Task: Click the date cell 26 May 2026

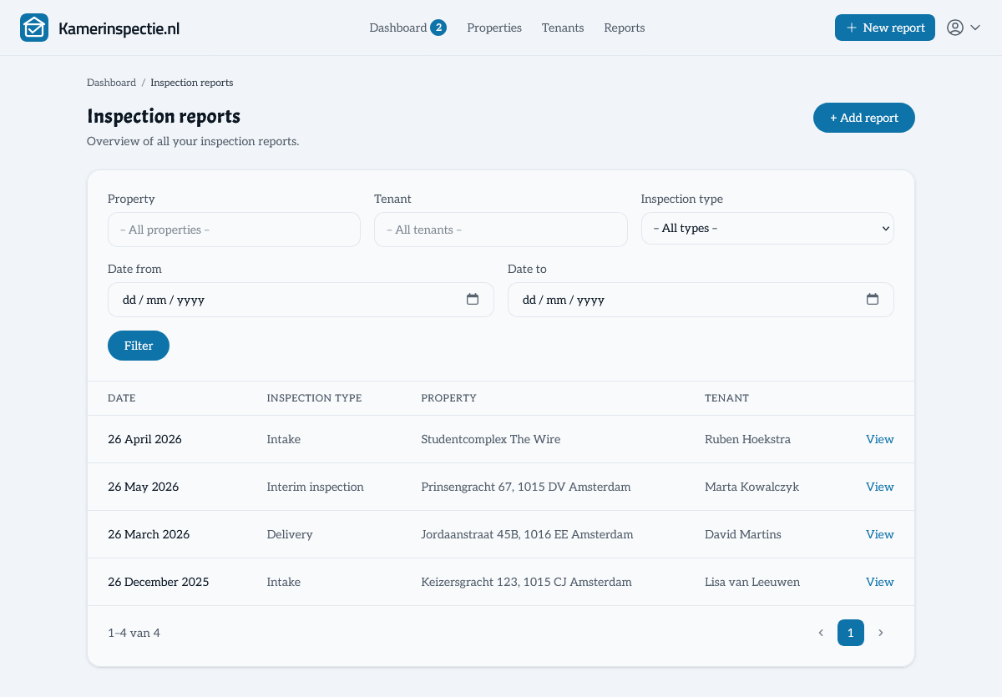Action: [x=143, y=487]
